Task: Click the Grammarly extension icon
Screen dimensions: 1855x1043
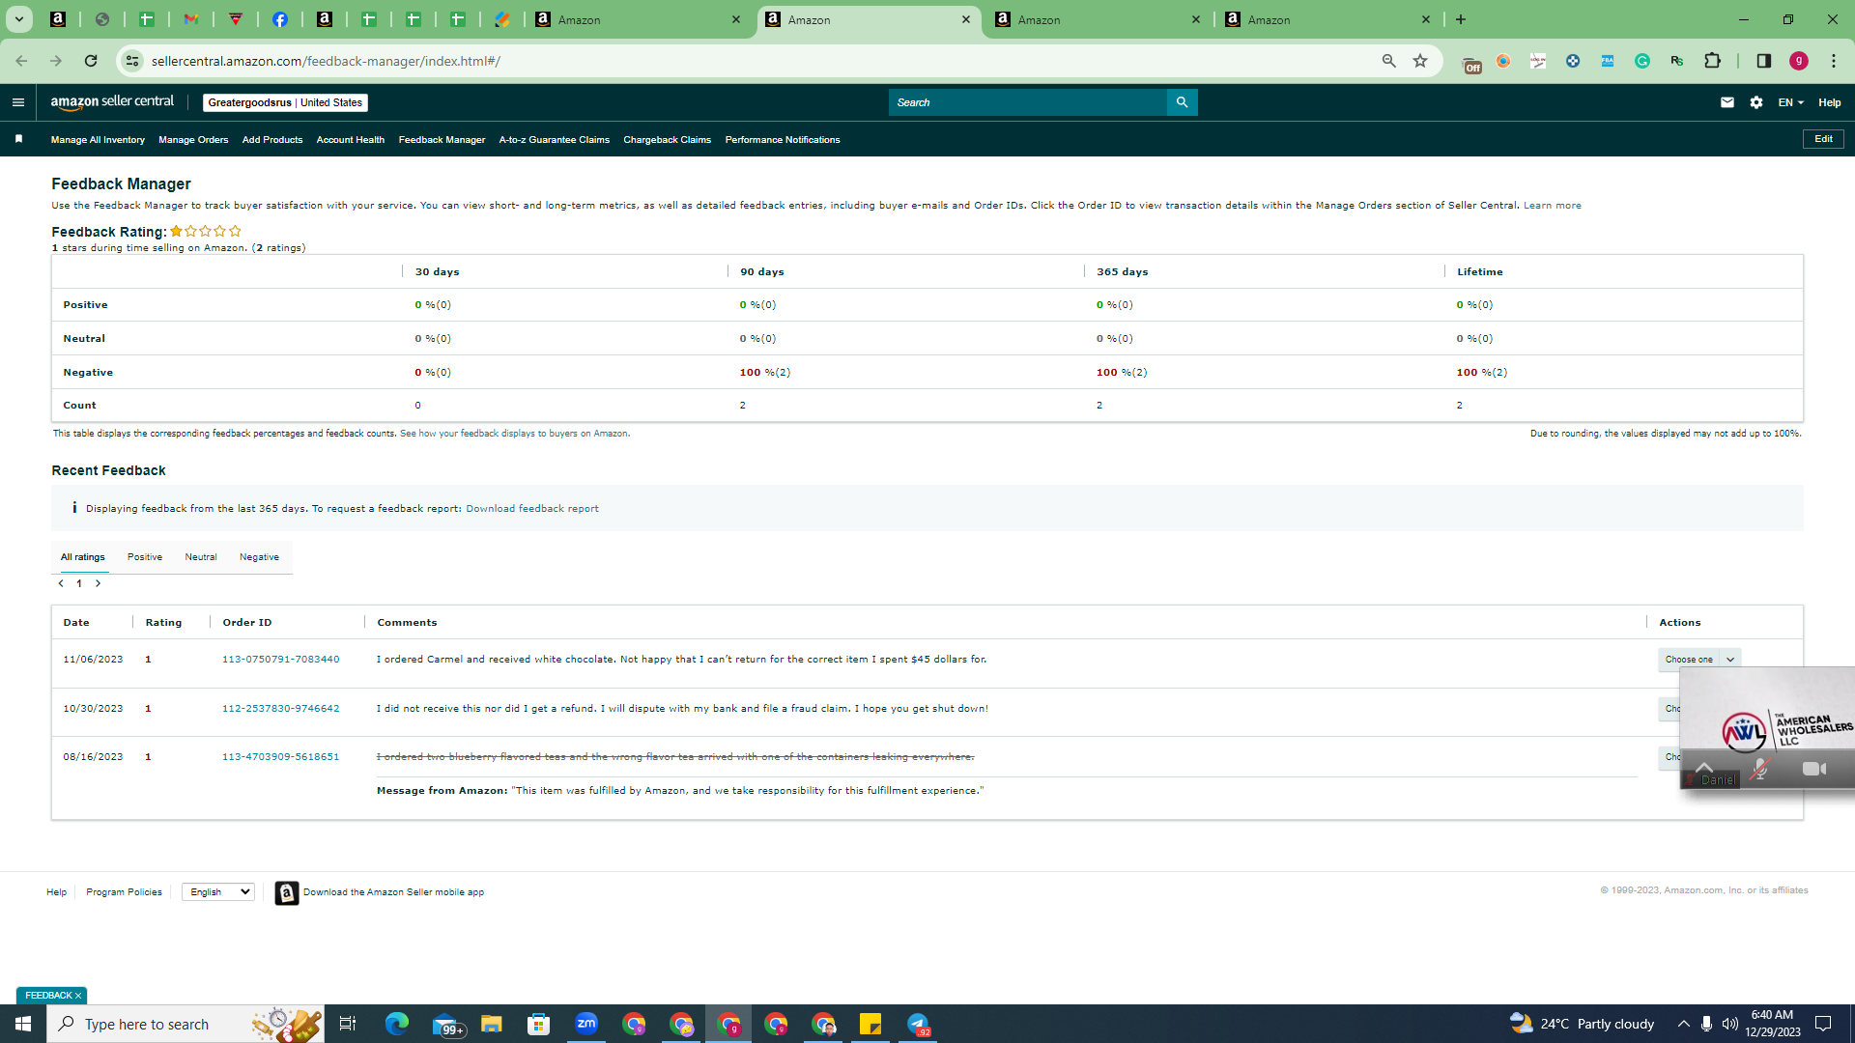Action: (x=1642, y=61)
